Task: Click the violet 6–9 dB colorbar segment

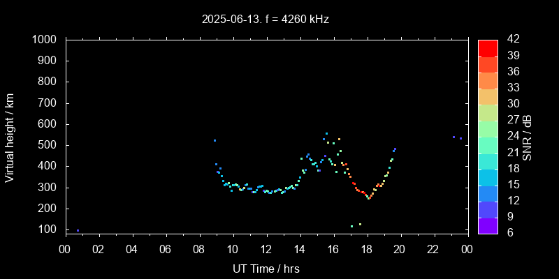Action: tap(488, 225)
